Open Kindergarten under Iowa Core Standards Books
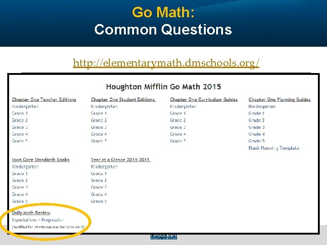Viewport: 327px width, 245px height. point(25,167)
